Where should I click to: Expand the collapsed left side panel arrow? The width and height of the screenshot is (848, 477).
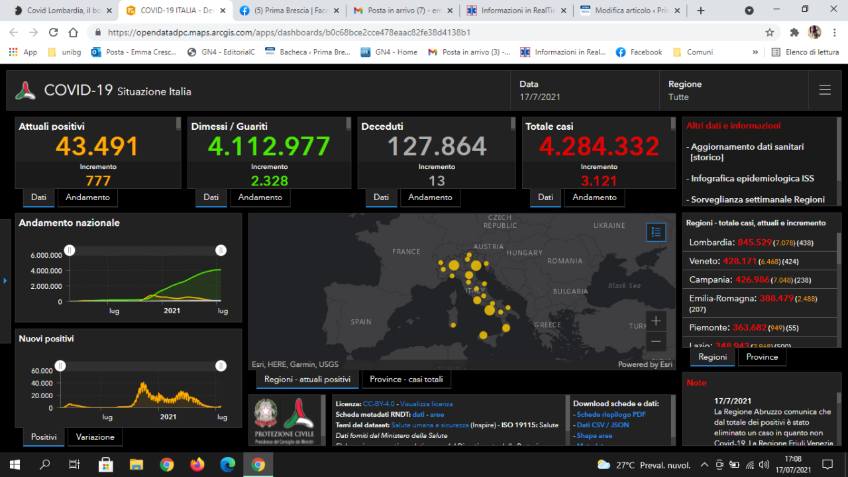click(5, 281)
